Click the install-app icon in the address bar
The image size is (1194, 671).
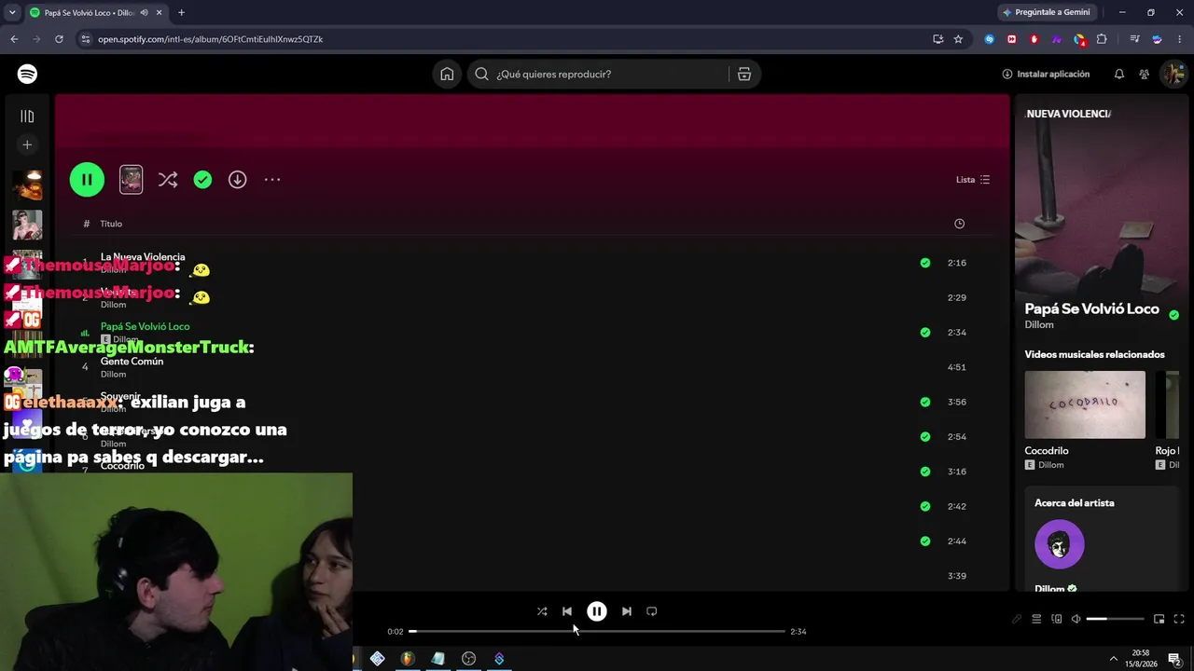937,39
